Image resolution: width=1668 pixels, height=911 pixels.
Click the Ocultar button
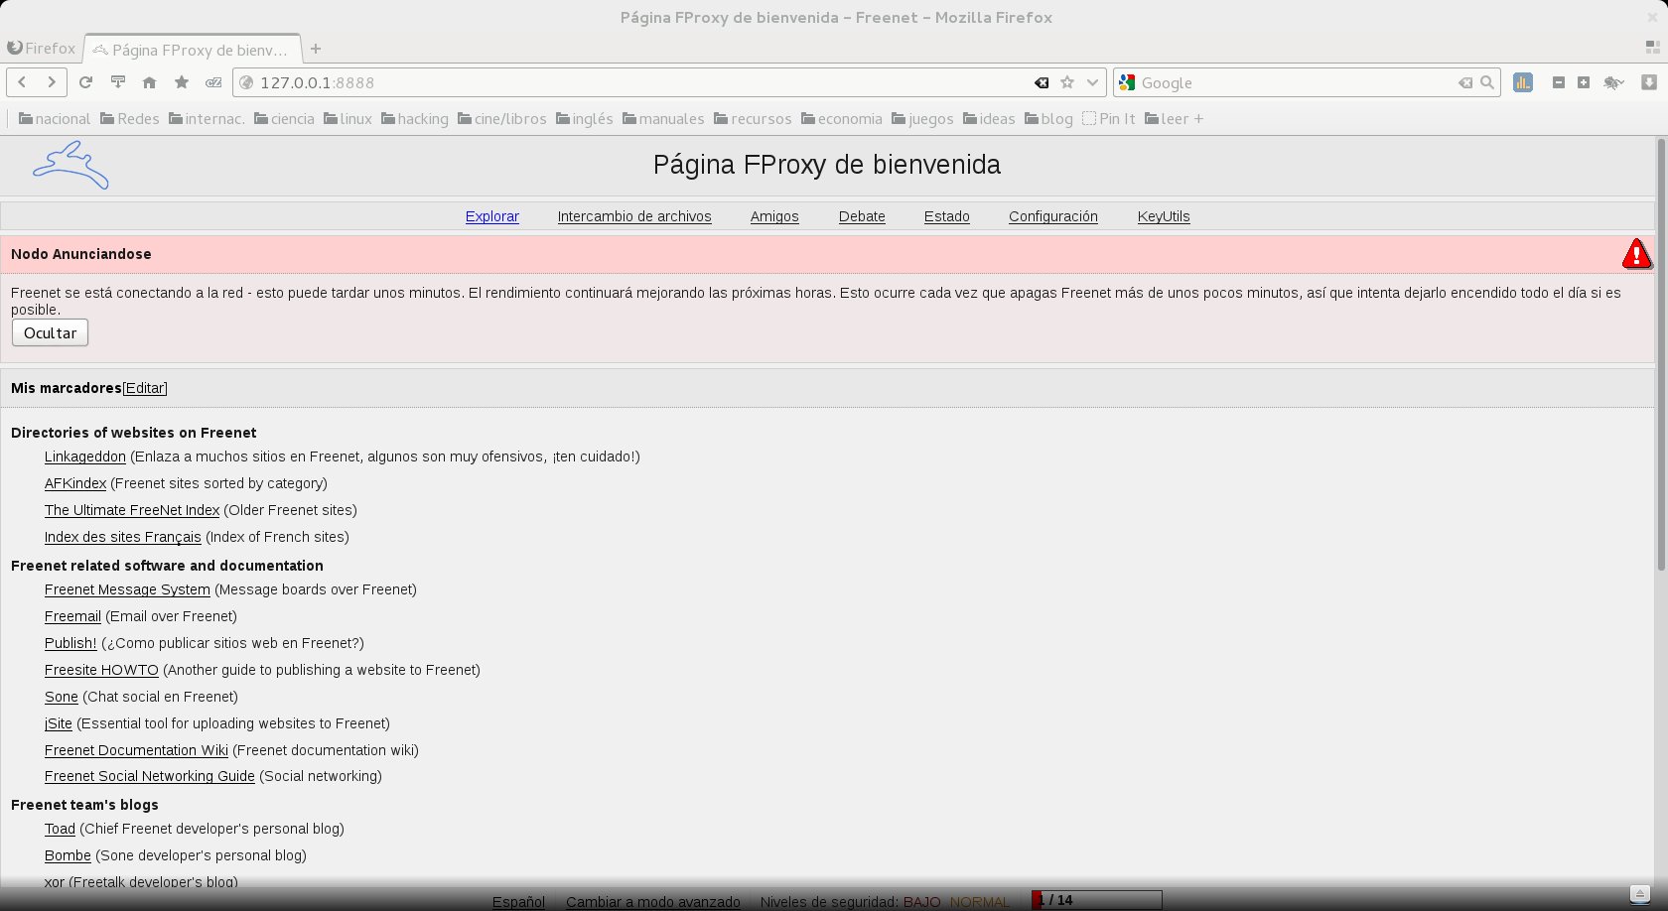tap(50, 333)
